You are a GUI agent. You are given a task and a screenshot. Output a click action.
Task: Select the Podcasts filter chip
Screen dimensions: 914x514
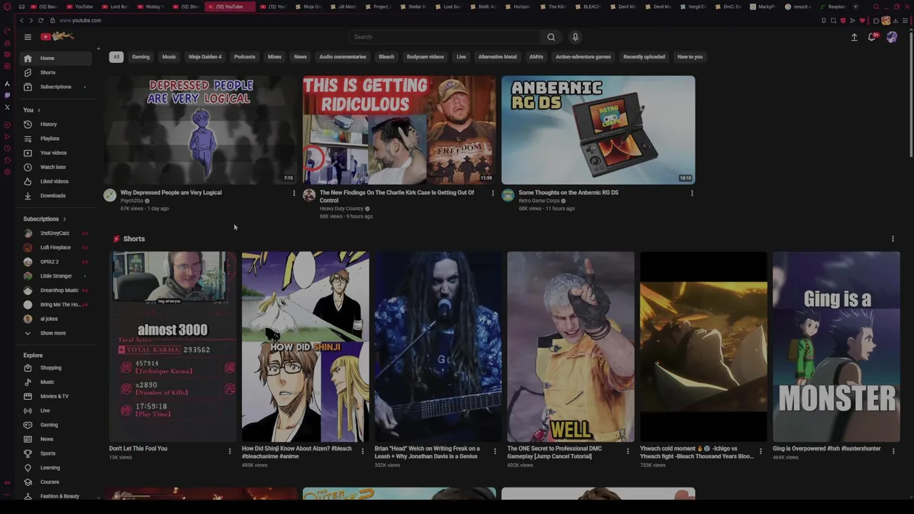pos(244,57)
